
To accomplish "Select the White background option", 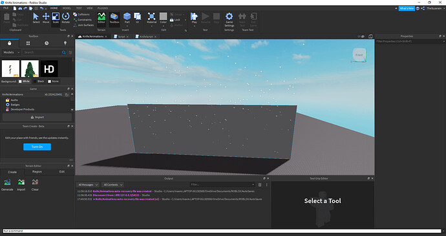I will (24, 81).
